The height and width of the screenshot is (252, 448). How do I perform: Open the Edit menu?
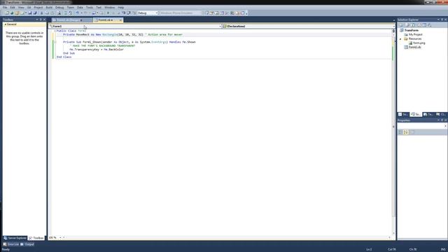coord(13,8)
